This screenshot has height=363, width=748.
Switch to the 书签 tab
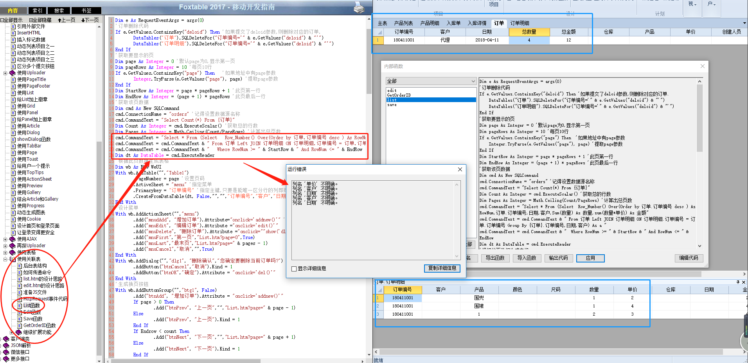pyautogui.click(x=86, y=11)
